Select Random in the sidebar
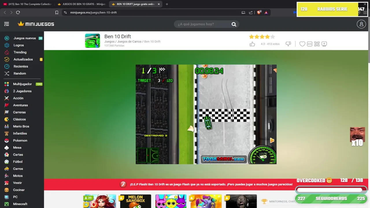The image size is (370, 208). pyautogui.click(x=20, y=73)
